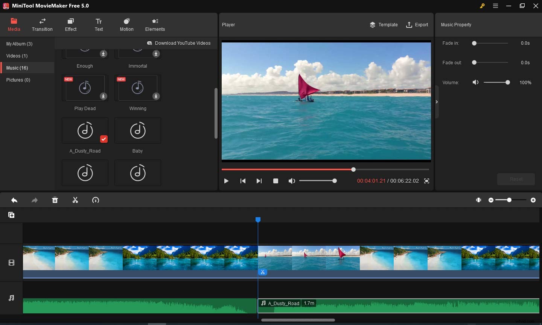Click the undo icon above the timeline

[14, 200]
